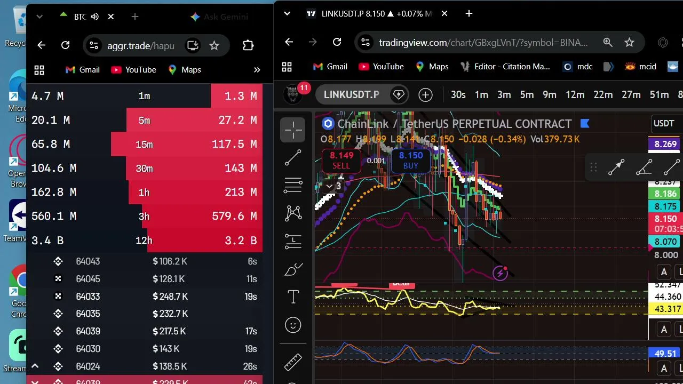This screenshot has width=683, height=384.
Task: View site information for tradingview.com
Action: click(x=364, y=42)
